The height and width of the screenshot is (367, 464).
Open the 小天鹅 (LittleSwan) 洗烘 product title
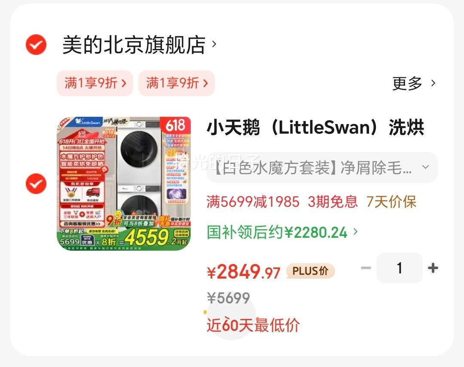point(315,127)
